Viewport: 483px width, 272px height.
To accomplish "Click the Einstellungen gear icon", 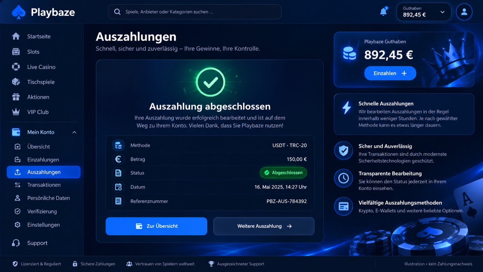I will coord(17,225).
